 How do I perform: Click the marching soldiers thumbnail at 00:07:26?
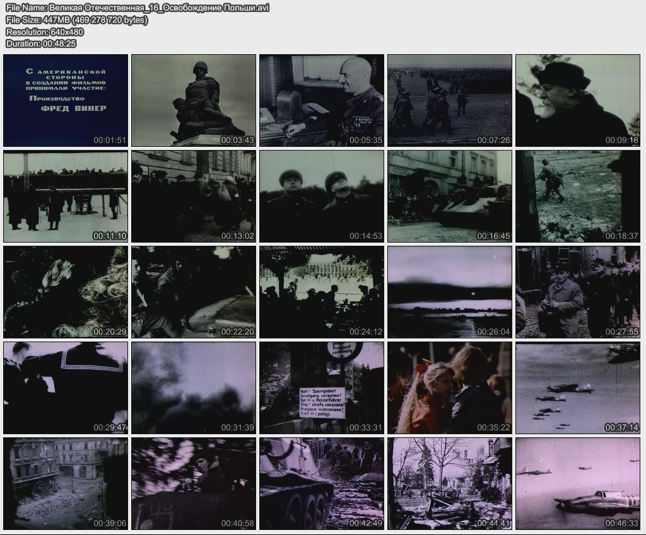pos(450,100)
